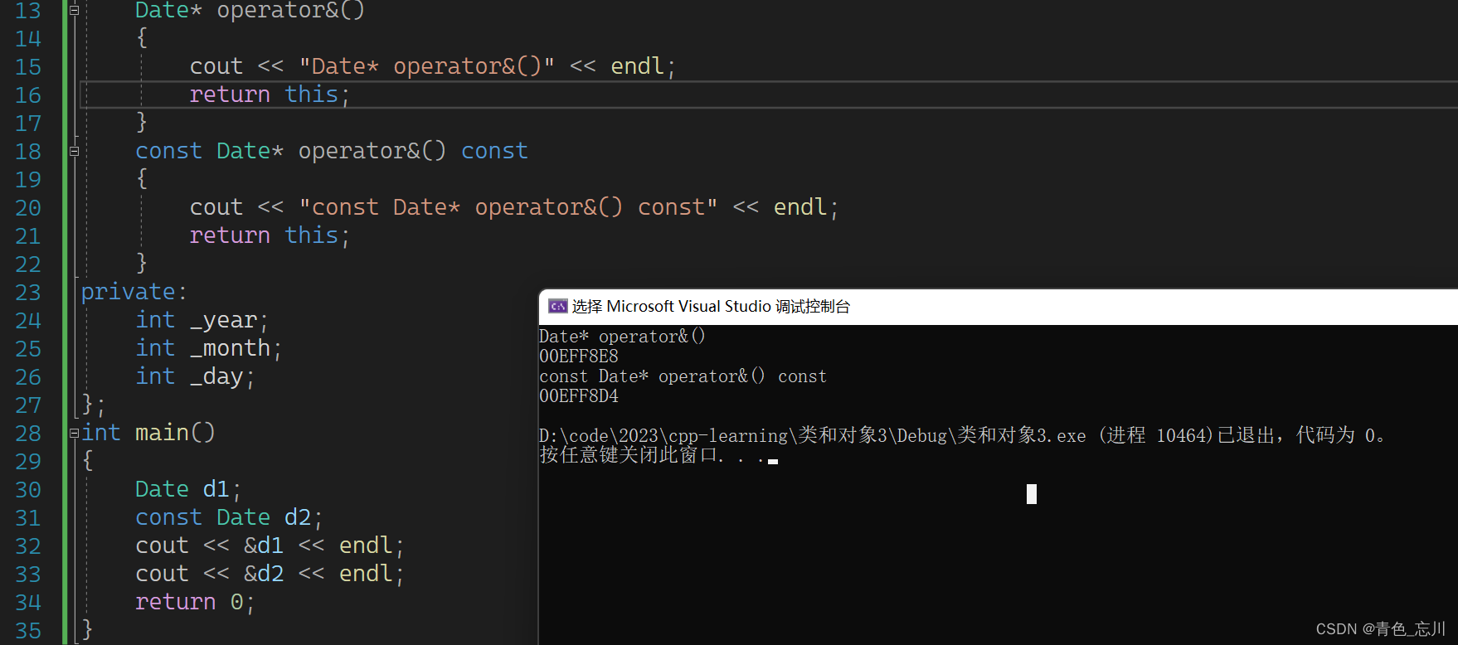Collapse the const Date* operator&() const function
This screenshot has width=1458, height=645.
(74, 152)
